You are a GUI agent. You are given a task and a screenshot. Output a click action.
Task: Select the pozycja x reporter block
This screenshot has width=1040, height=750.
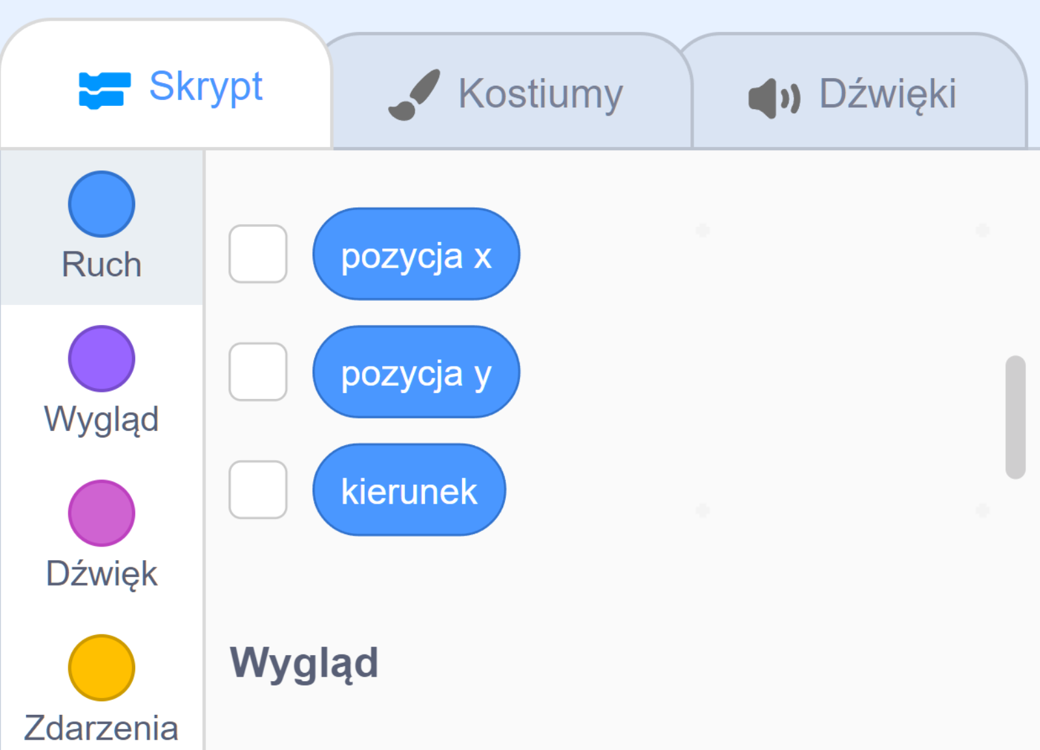[416, 253]
